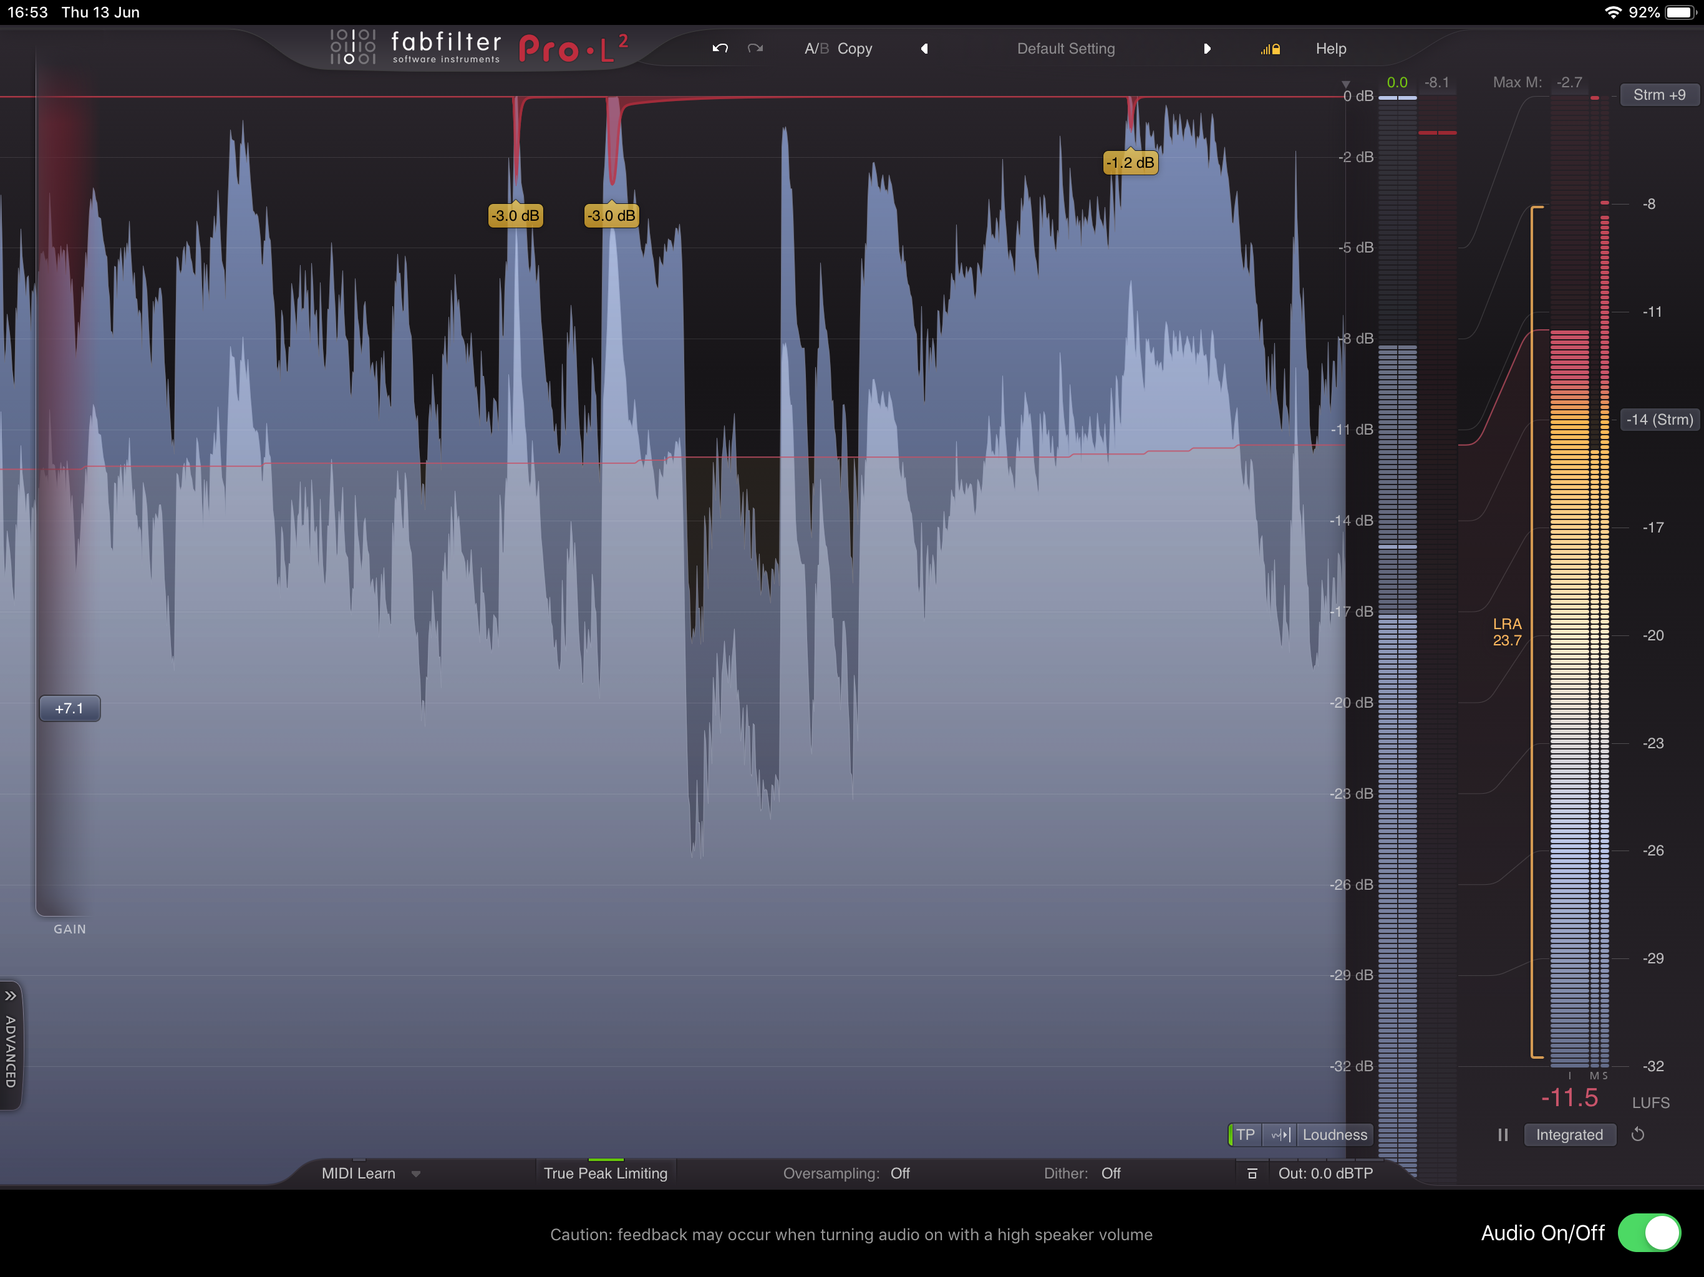Click the redo arrow icon
The image size is (1704, 1277).
pyautogui.click(x=755, y=49)
